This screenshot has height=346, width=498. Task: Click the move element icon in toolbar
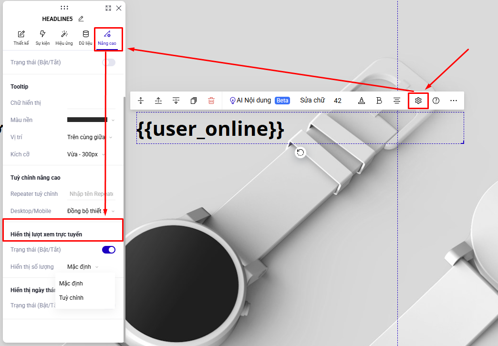141,101
